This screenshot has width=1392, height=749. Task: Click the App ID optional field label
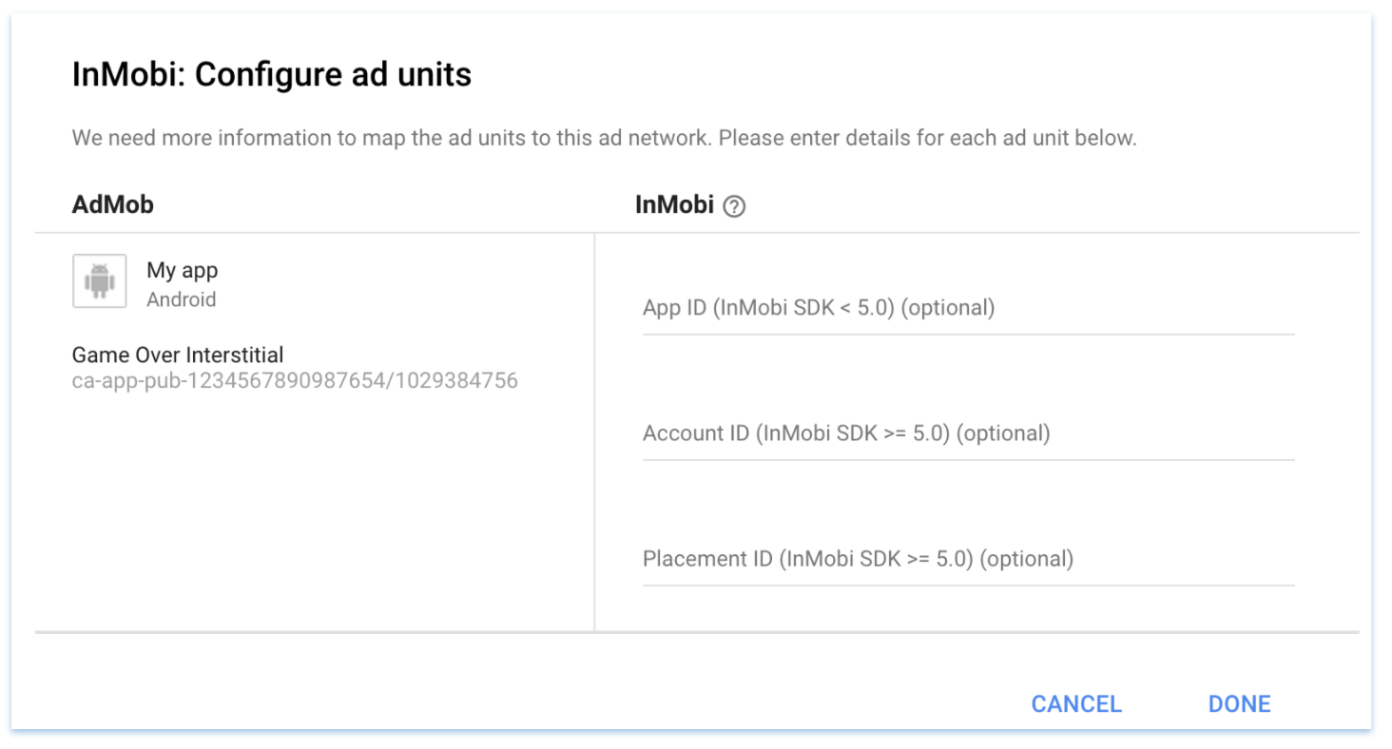[818, 307]
